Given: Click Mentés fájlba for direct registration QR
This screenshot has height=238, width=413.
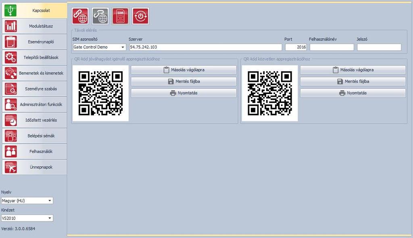Looking at the screenshot, I should 353,81.
